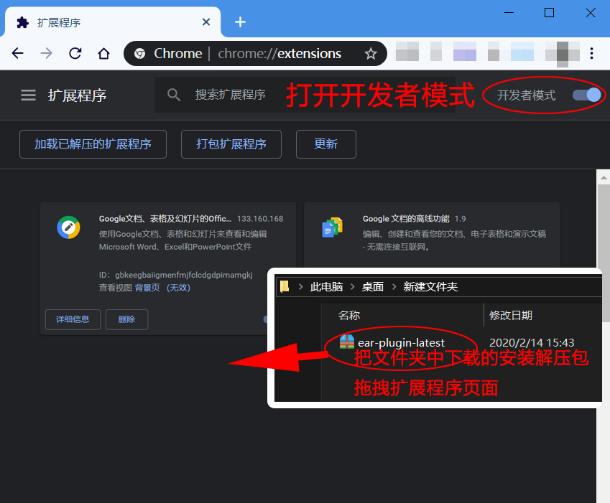Select the ear-plugin-latest archive file

pyautogui.click(x=401, y=343)
